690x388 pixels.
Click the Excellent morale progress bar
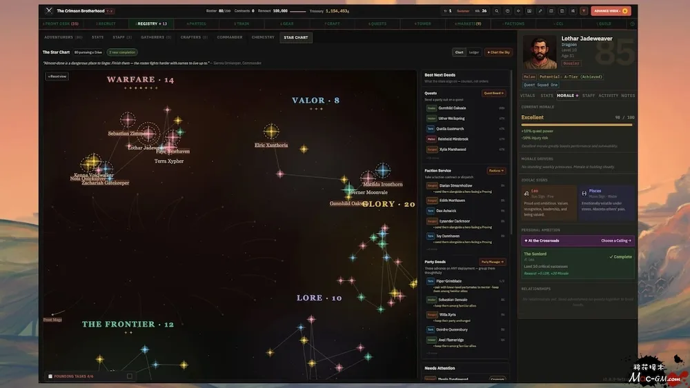pyautogui.click(x=576, y=125)
